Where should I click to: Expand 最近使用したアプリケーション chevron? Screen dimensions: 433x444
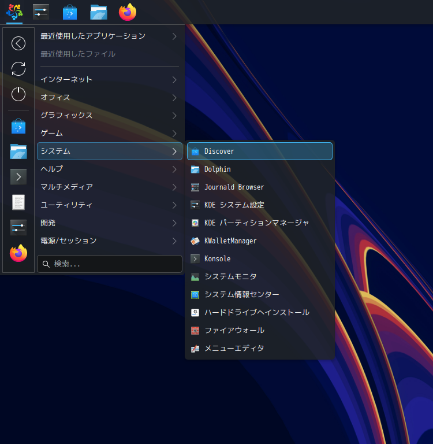coord(174,36)
